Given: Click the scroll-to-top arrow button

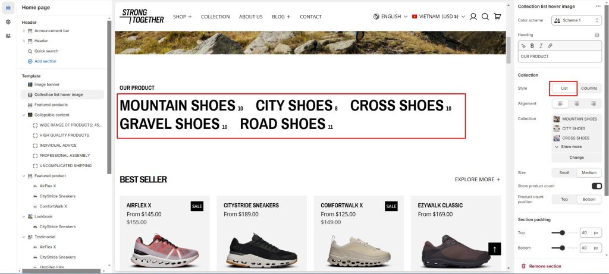Looking at the screenshot, I should [x=494, y=249].
